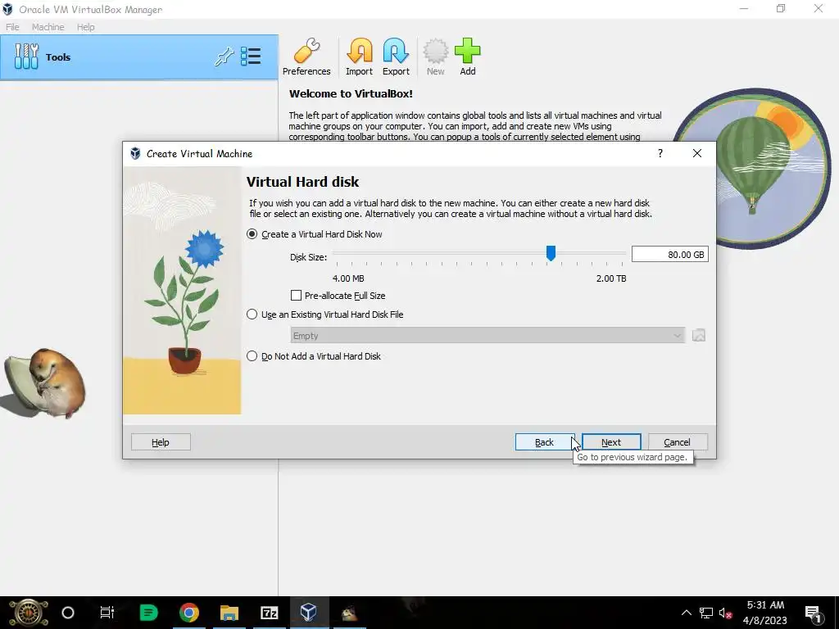Click the bird app taskbar icon
The height and width of the screenshot is (629, 839).
coord(349,613)
